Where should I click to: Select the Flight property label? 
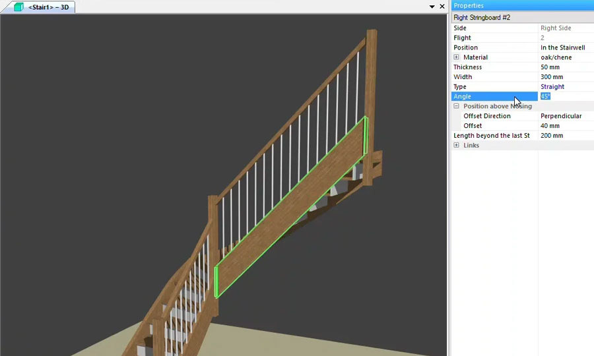tap(462, 38)
